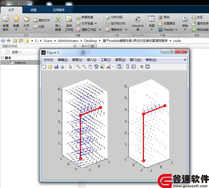Viewport: 209px width, 188px height.
Task: Click Set Path (设置路径)
Action: coord(167,23)
